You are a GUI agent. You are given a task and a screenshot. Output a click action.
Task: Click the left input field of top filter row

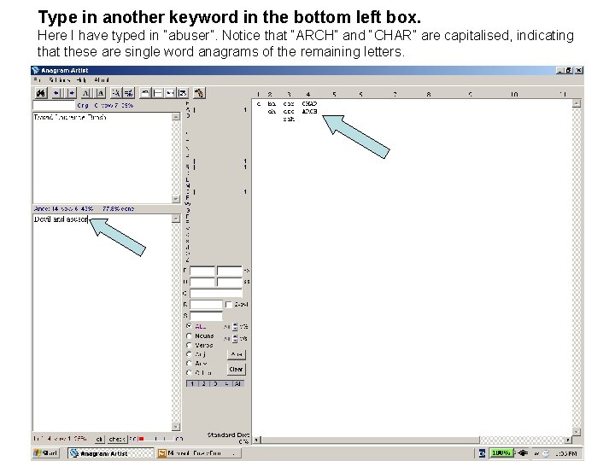[202, 271]
